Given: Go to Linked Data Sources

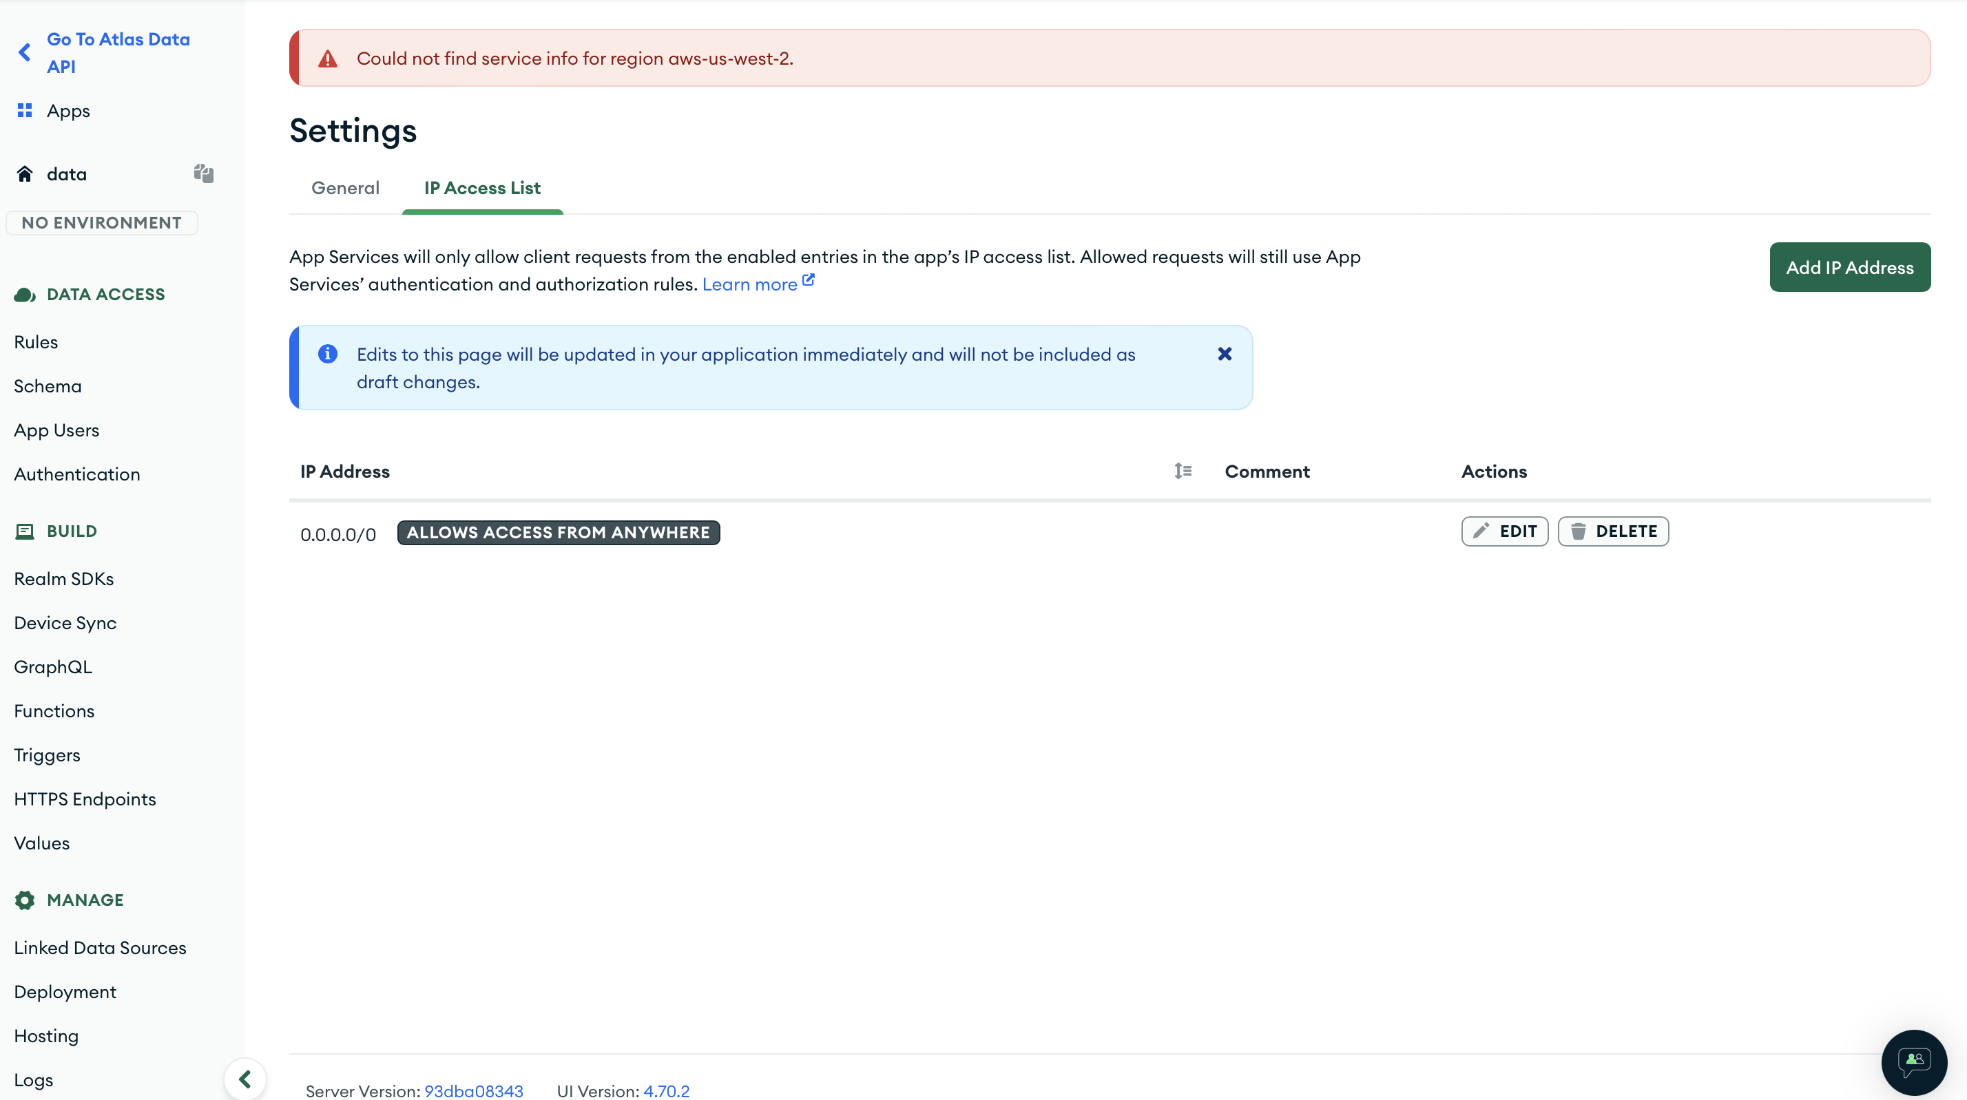Looking at the screenshot, I should (x=100, y=947).
